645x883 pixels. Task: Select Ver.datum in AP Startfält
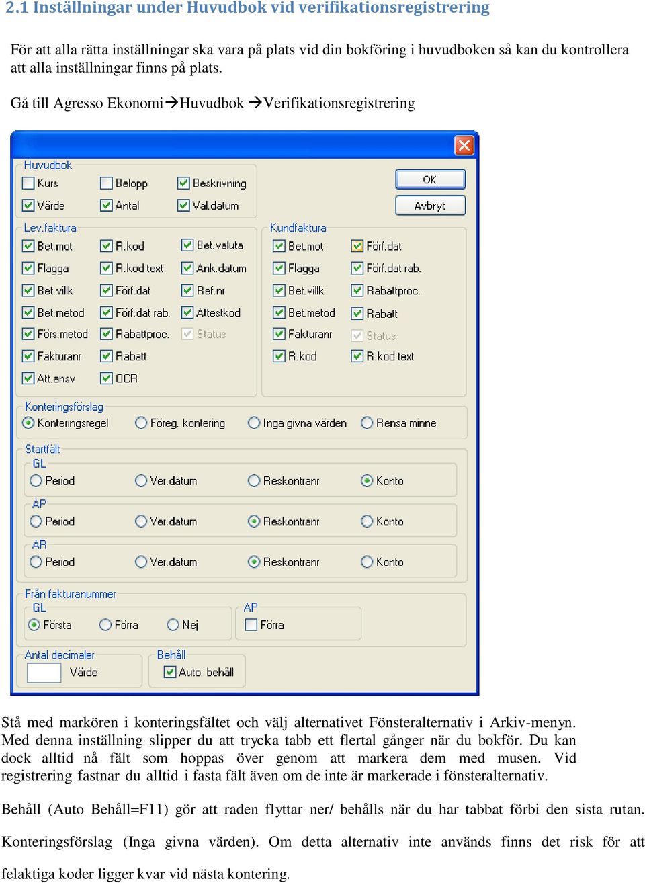[141, 521]
